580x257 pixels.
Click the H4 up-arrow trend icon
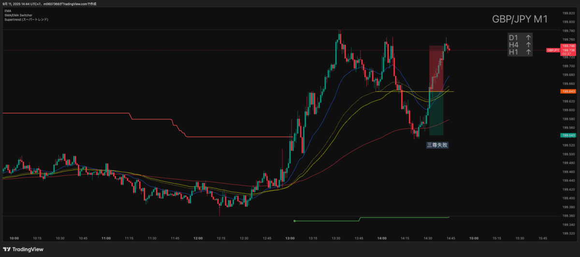528,44
